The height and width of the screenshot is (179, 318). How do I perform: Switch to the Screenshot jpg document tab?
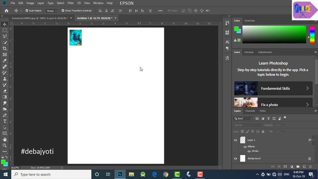click(40, 18)
